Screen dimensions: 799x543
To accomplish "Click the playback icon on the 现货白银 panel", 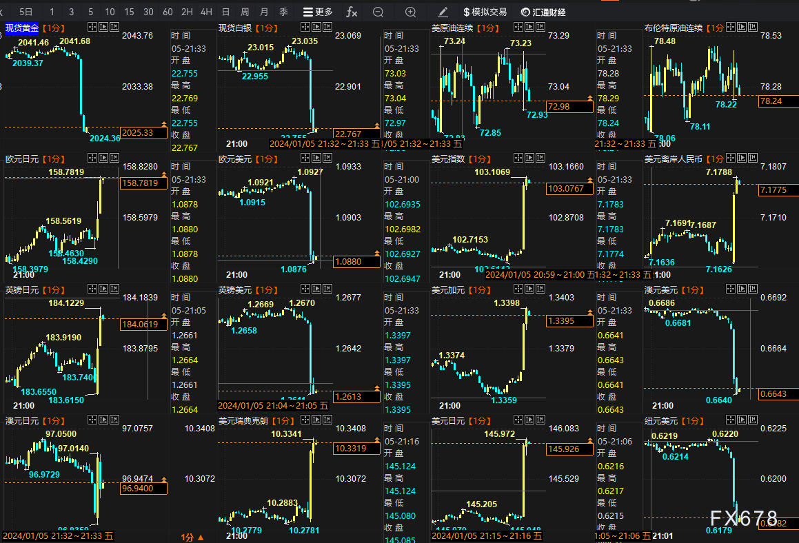I will pos(316,27).
